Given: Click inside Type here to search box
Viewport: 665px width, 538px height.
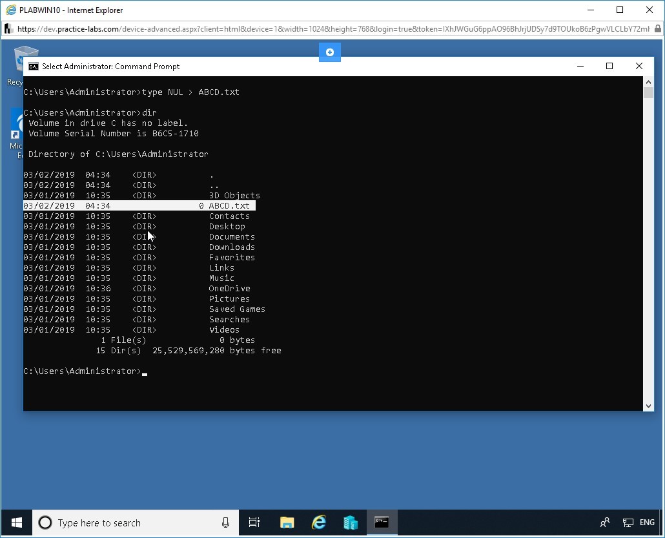Looking at the screenshot, I should (136, 522).
